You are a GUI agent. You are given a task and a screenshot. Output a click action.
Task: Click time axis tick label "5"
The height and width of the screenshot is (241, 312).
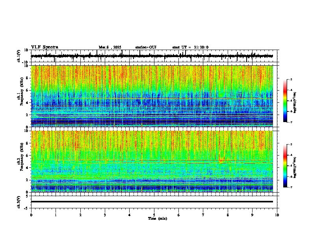(x=154, y=215)
